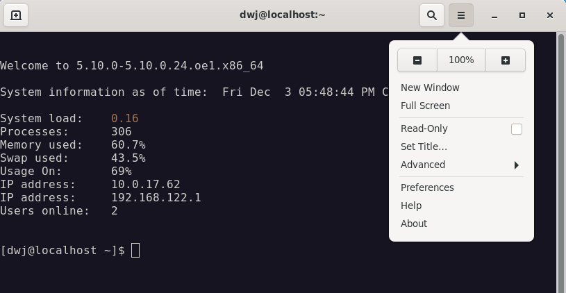Open a new terminal tab icon
This screenshot has width=566, height=293.
click(16, 15)
